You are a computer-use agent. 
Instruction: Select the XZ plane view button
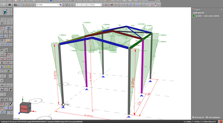(x=6, y=50)
